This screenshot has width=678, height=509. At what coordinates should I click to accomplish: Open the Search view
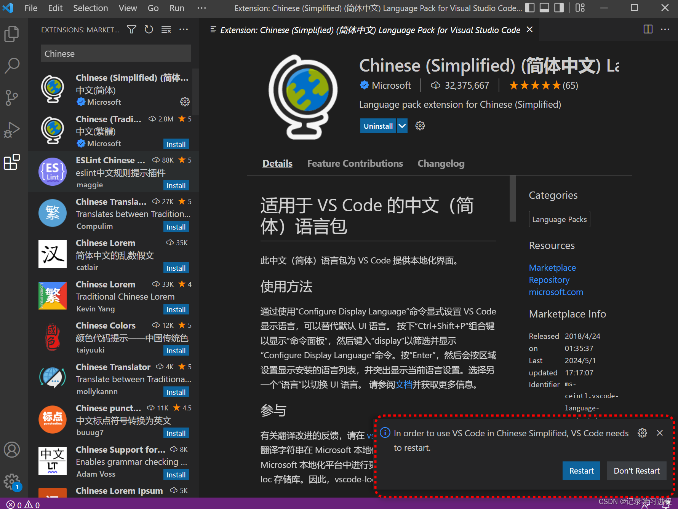12,65
